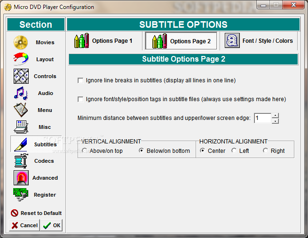Viewport: 308px width, 238px height.
Task: Click the Menu clipboard icon
Action: coord(21,110)
